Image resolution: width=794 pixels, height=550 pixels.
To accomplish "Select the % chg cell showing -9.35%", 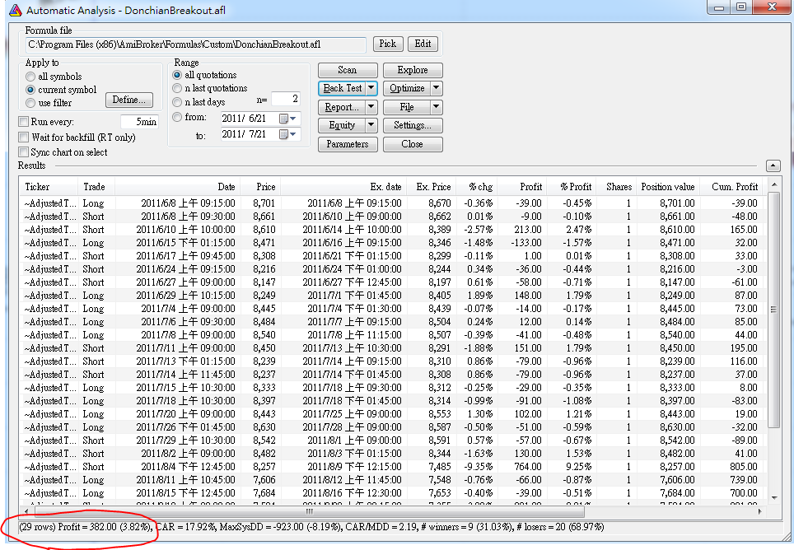I will (x=479, y=467).
